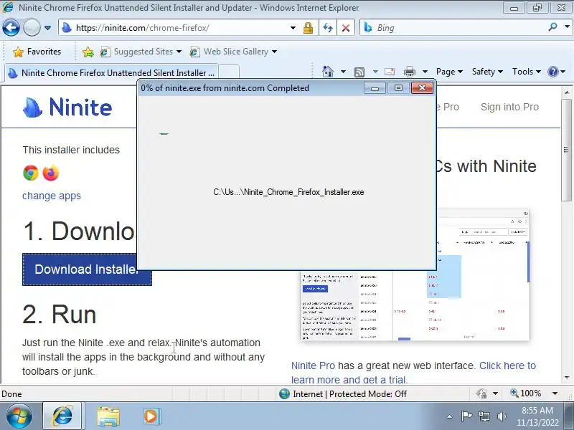Open Windows Media Player from taskbar
574x430 pixels.
[x=151, y=416]
